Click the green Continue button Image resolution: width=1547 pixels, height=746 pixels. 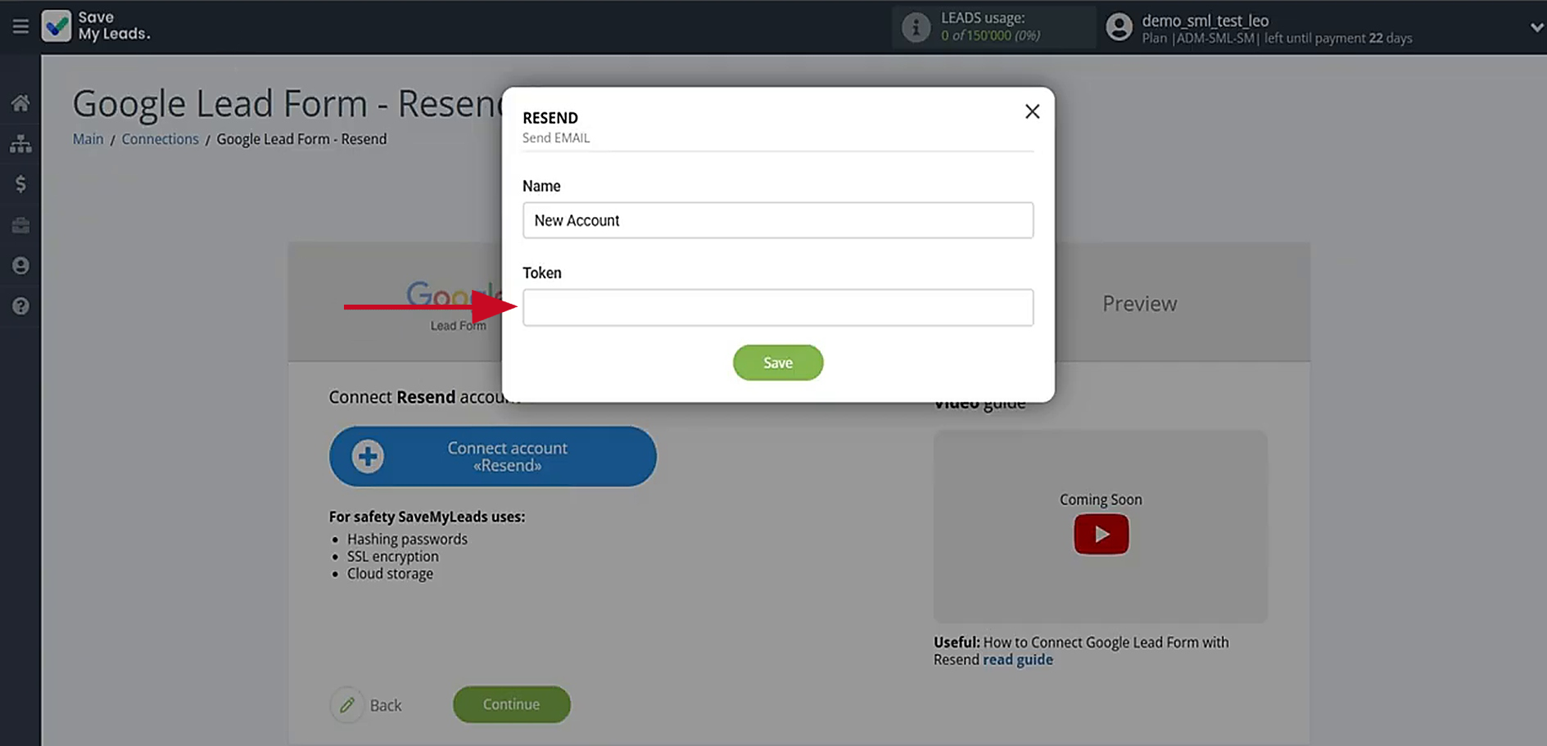(512, 704)
